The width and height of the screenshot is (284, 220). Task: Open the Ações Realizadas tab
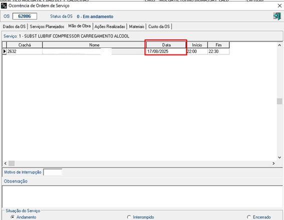(x=110, y=26)
